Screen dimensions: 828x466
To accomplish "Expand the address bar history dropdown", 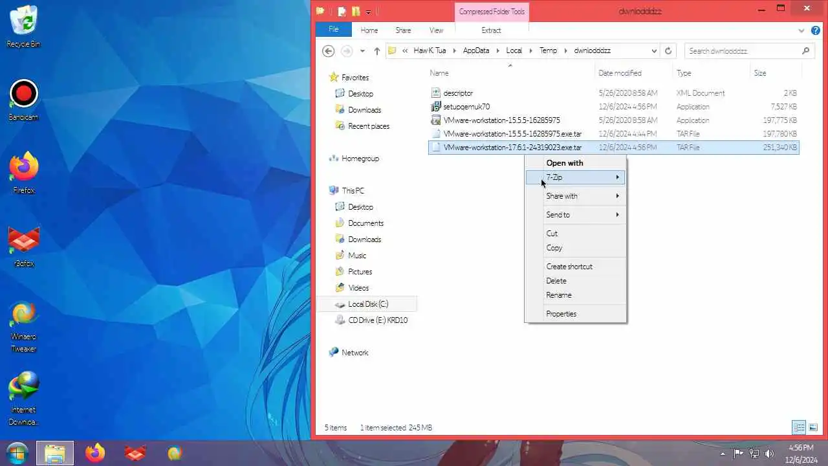I will pyautogui.click(x=654, y=50).
